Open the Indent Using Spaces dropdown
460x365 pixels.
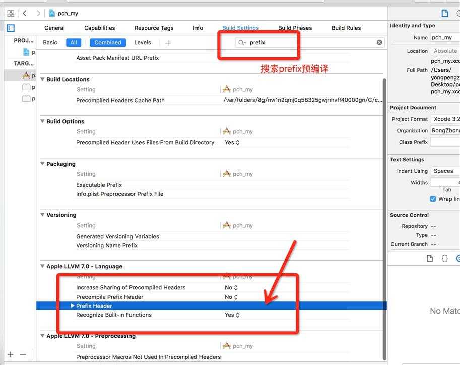pos(445,171)
